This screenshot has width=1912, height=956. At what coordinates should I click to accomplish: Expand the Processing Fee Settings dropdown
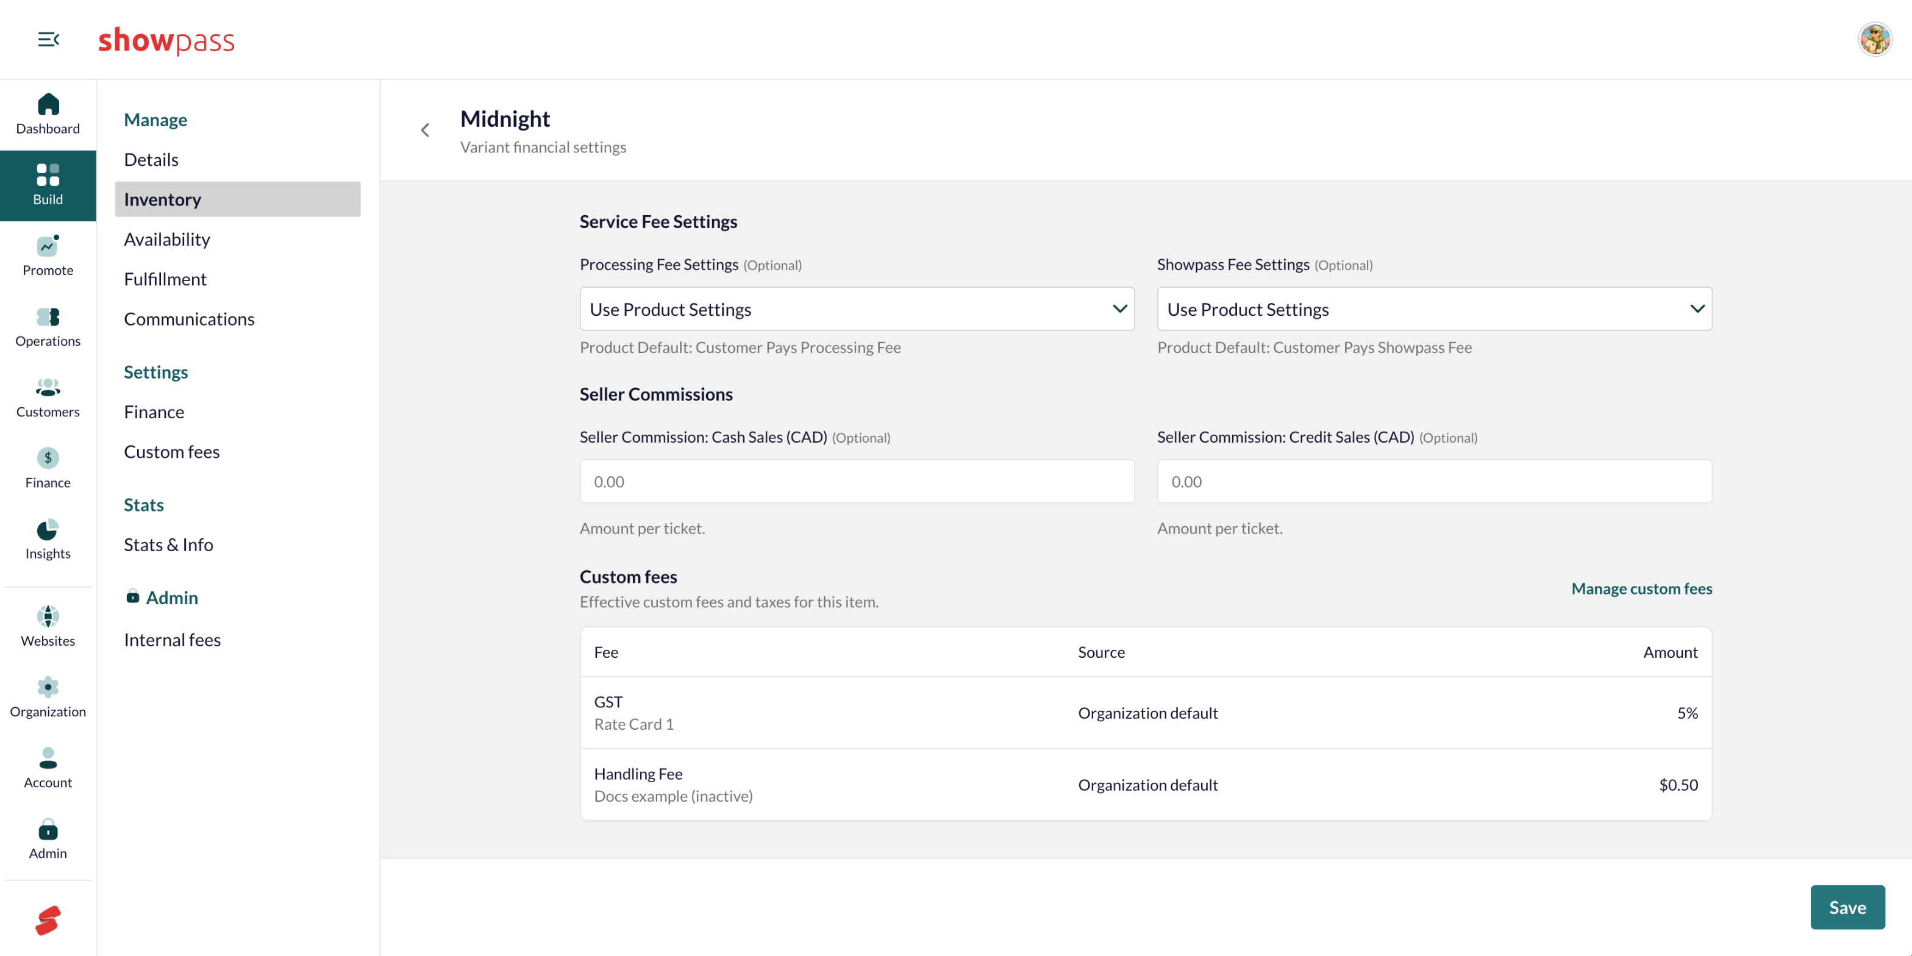point(857,309)
